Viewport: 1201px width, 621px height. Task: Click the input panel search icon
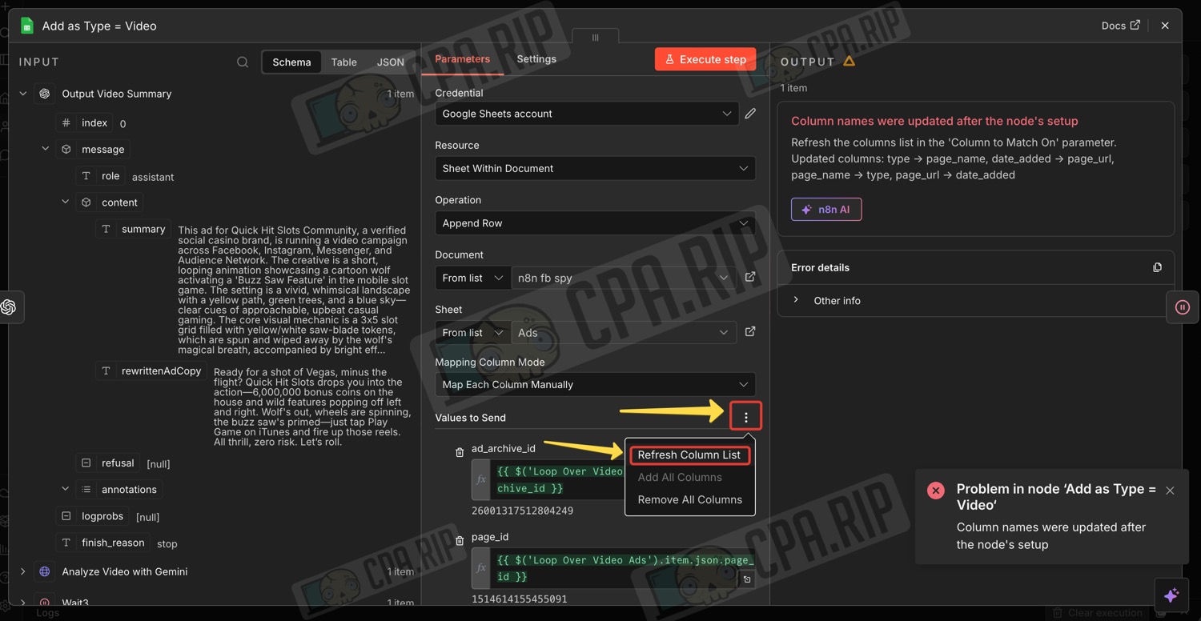[x=243, y=62]
